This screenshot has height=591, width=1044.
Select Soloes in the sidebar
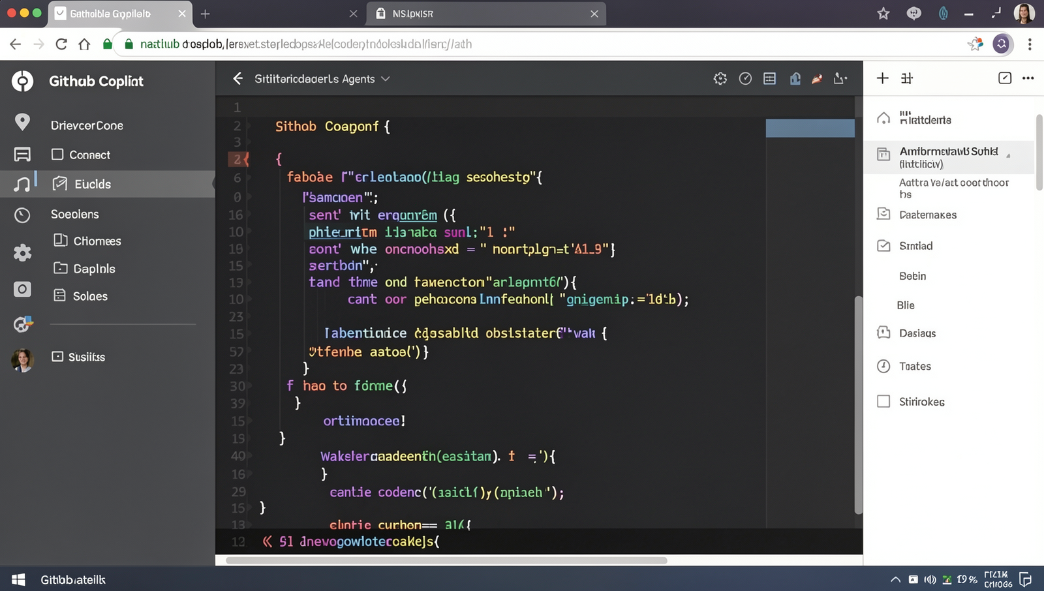pyautogui.click(x=90, y=295)
